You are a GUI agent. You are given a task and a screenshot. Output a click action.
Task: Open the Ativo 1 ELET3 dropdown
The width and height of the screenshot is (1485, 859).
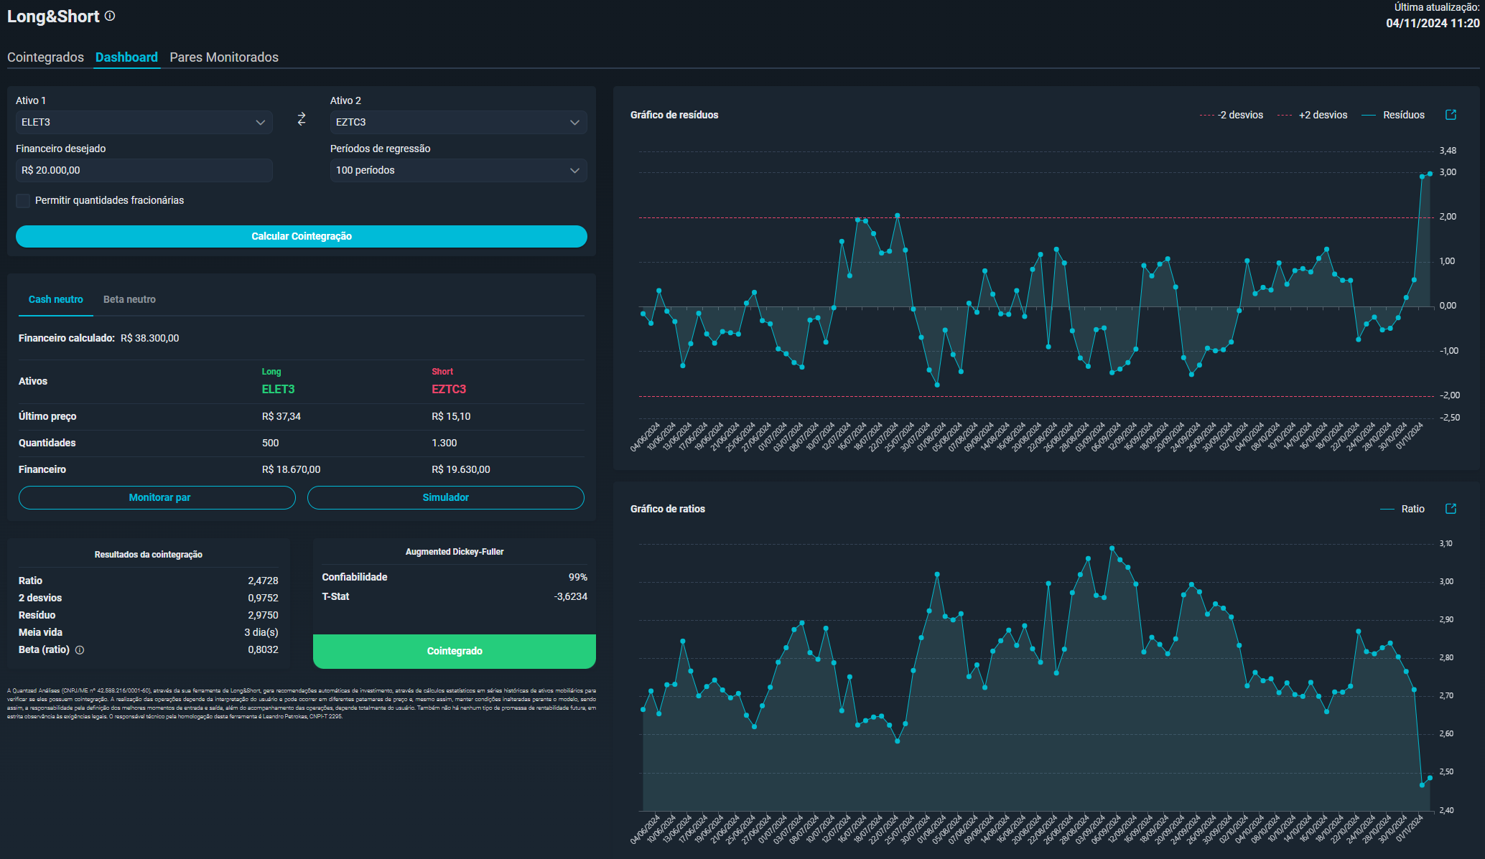[144, 123]
